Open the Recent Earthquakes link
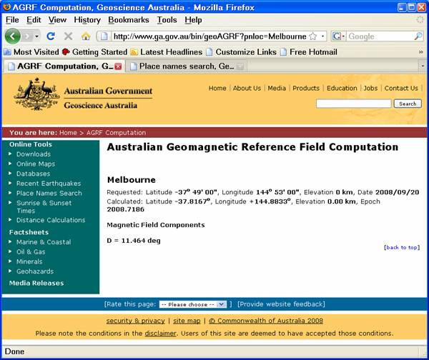This screenshot has width=429, height=360. pyautogui.click(x=49, y=184)
